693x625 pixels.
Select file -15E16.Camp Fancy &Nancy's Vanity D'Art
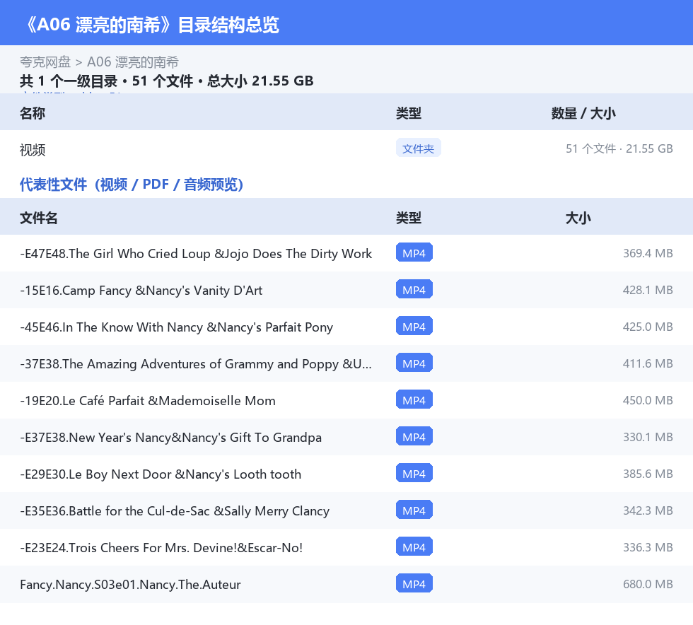[x=141, y=291]
